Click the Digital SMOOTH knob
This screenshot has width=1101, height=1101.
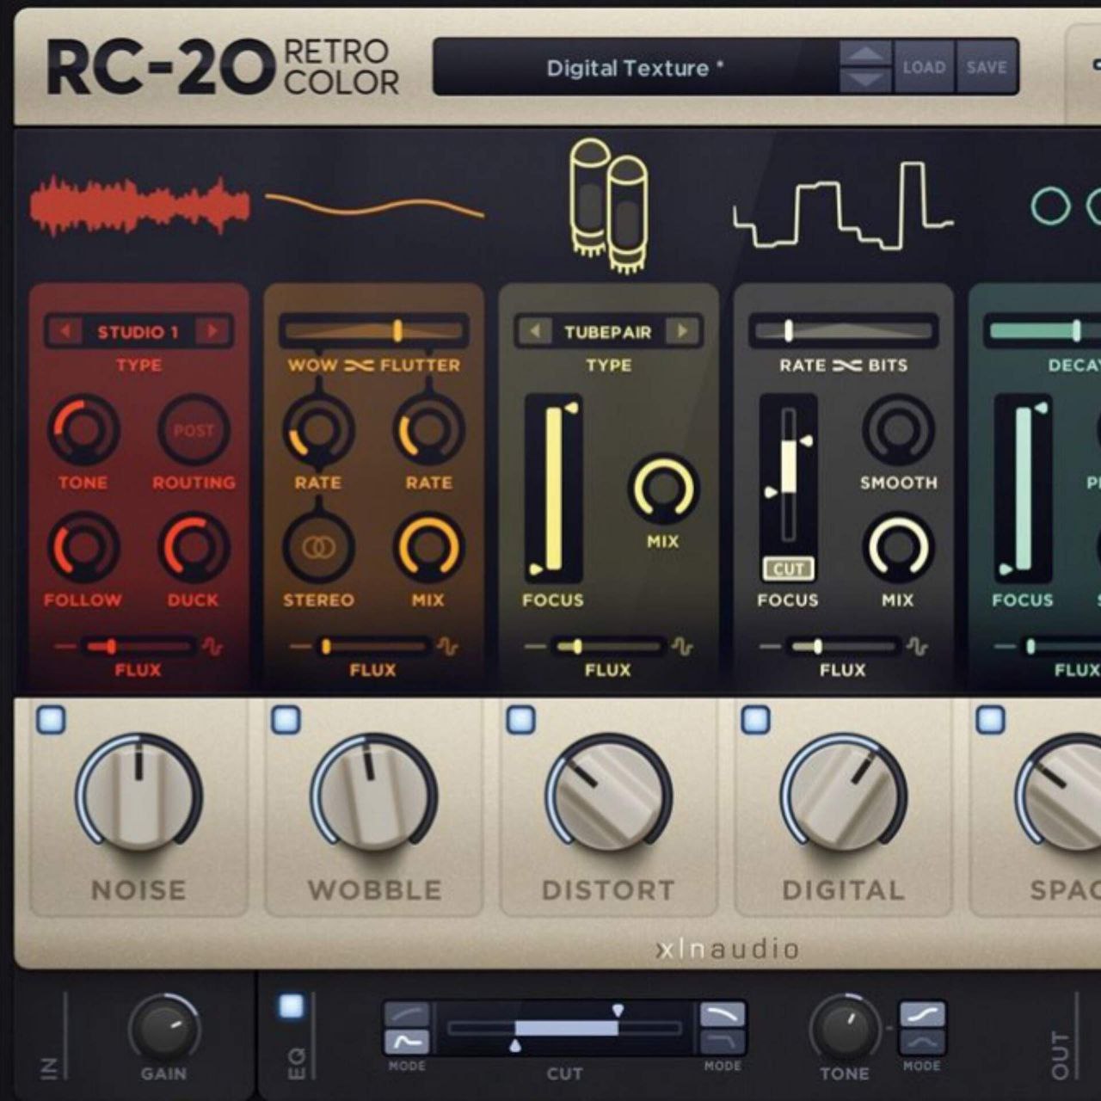(898, 430)
